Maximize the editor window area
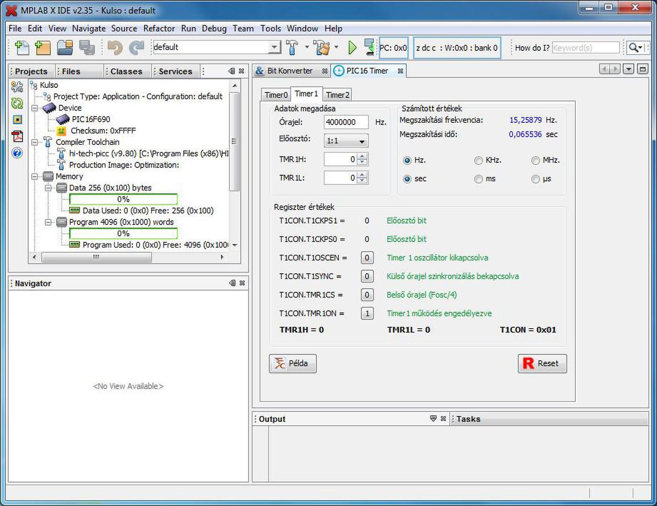The height and width of the screenshot is (506, 657). [x=643, y=69]
